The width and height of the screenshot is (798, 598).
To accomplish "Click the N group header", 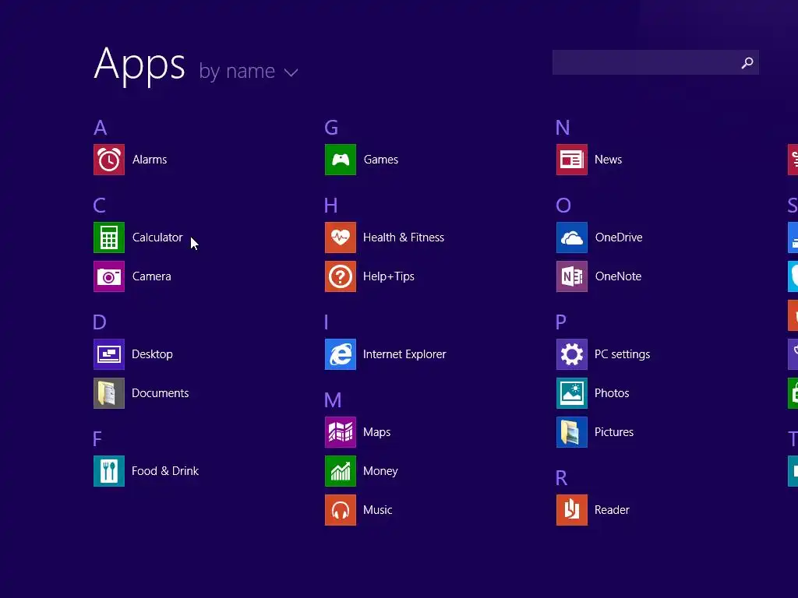I will point(563,128).
